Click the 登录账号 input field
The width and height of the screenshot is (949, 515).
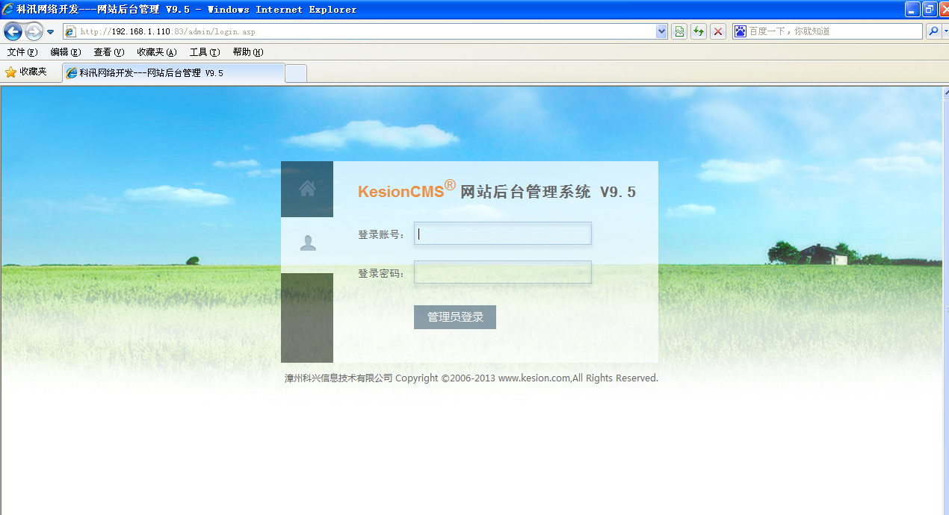503,234
